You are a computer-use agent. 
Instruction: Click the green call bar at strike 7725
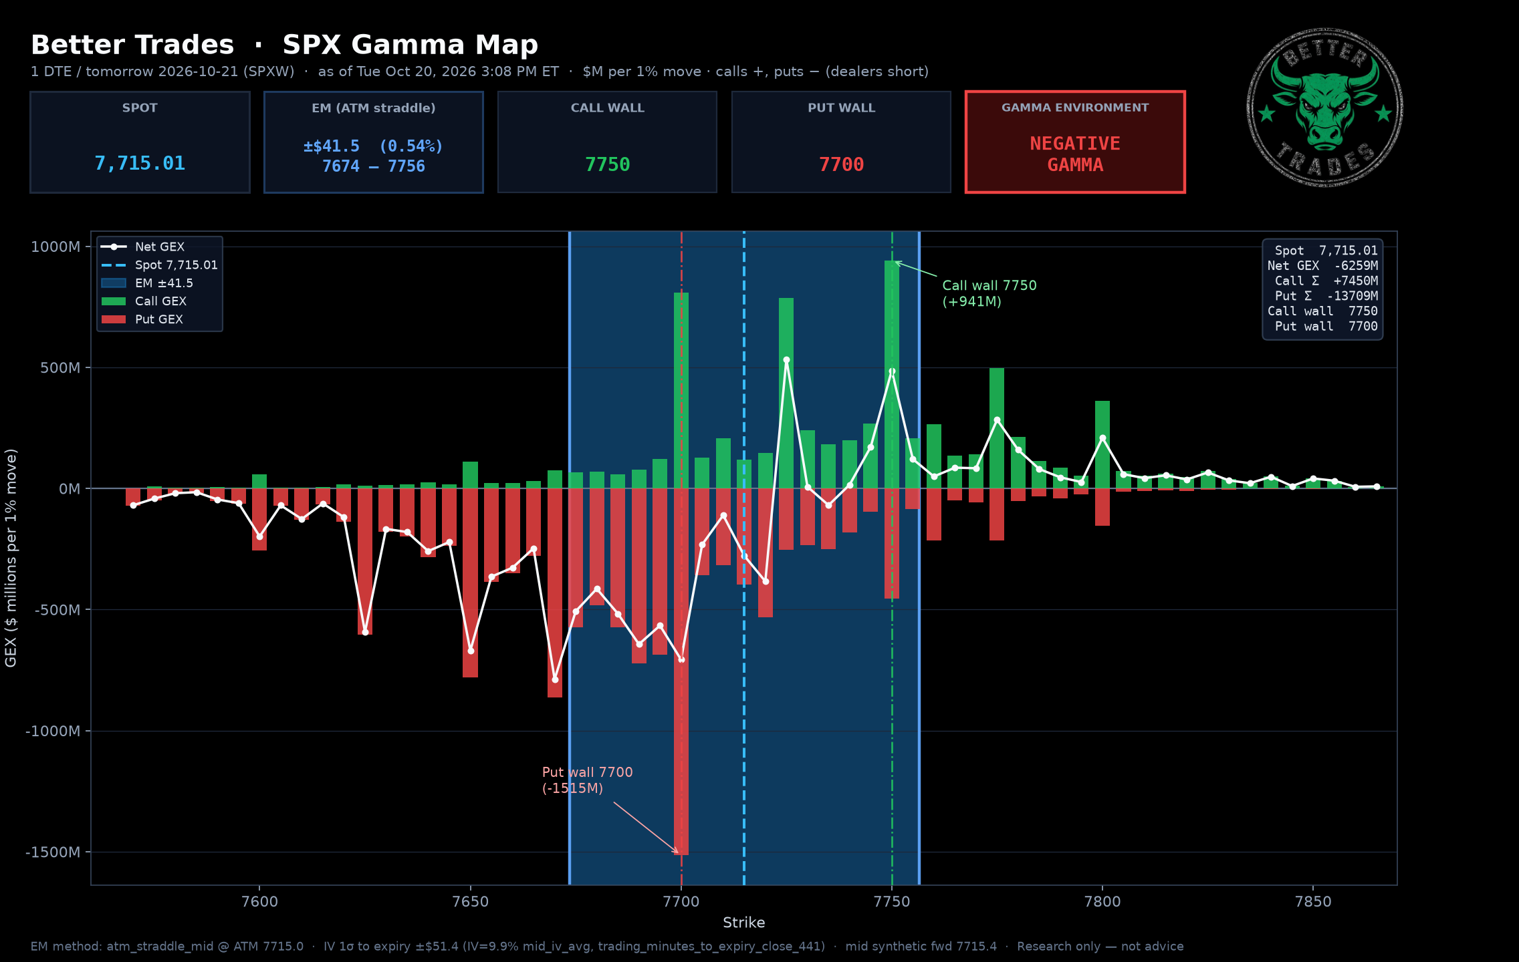pyautogui.click(x=786, y=393)
